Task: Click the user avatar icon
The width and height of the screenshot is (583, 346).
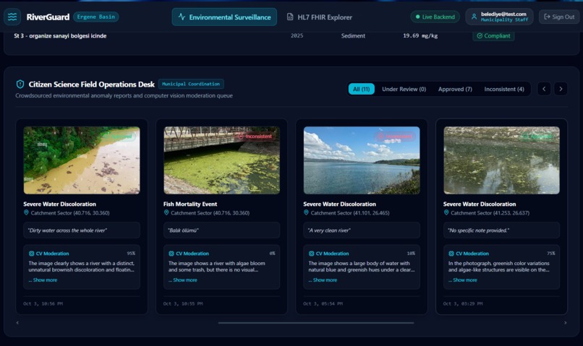Action: point(474,17)
